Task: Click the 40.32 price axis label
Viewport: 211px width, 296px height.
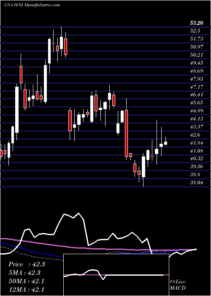Action: [197, 159]
